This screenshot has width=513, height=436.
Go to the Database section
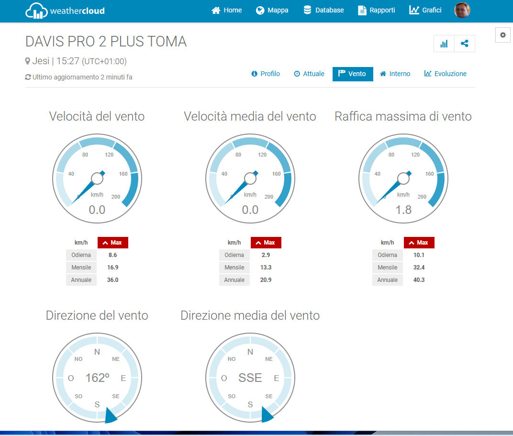[323, 10]
